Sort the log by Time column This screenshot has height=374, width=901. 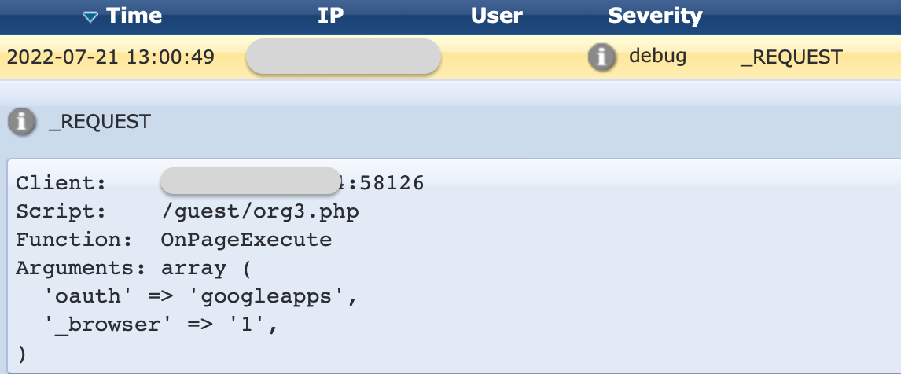(134, 16)
